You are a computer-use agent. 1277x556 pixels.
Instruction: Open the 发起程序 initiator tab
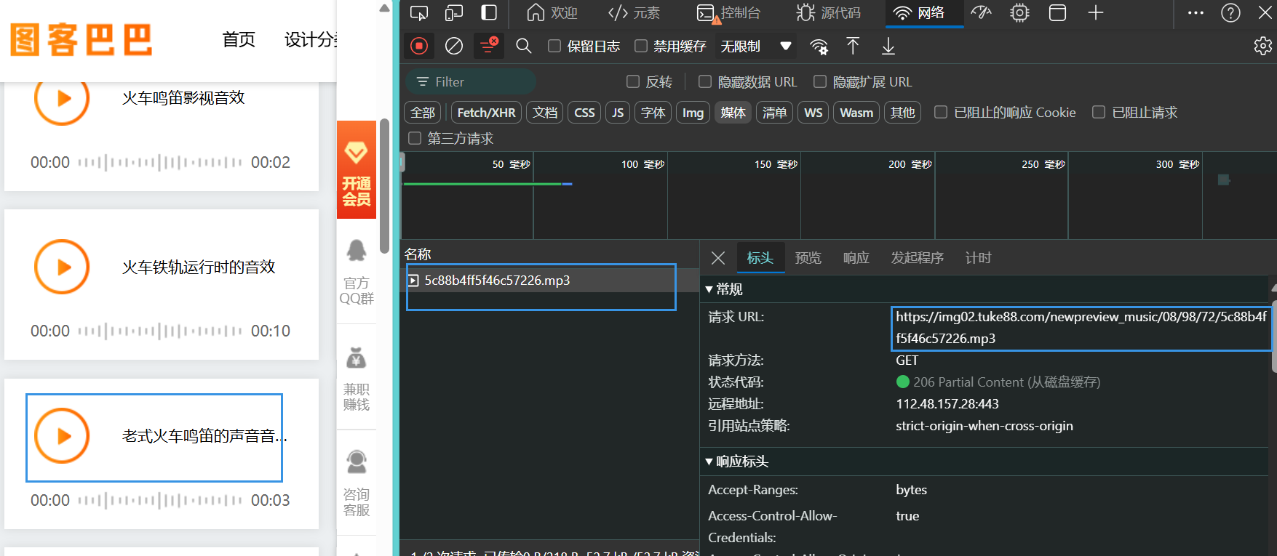coord(918,258)
